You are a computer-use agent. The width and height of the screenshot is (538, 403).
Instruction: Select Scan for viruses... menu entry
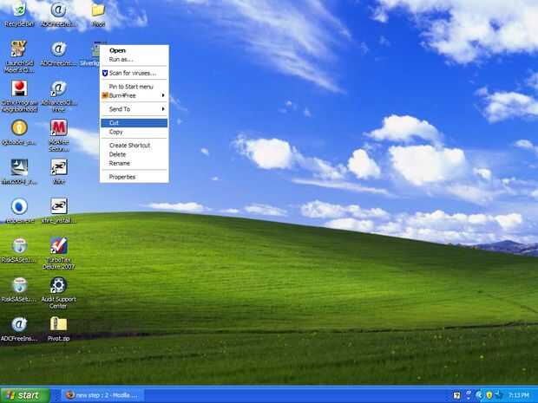(134, 73)
